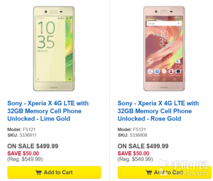The image size is (213, 181).
Task: Click SAVE $50.00 under Rose Gold phone
Action: click(x=133, y=153)
